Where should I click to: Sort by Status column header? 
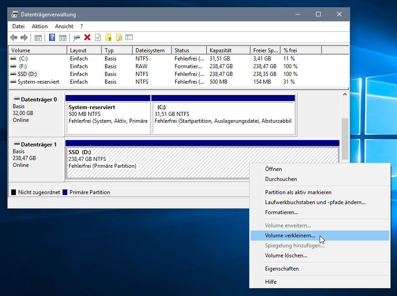[189, 50]
